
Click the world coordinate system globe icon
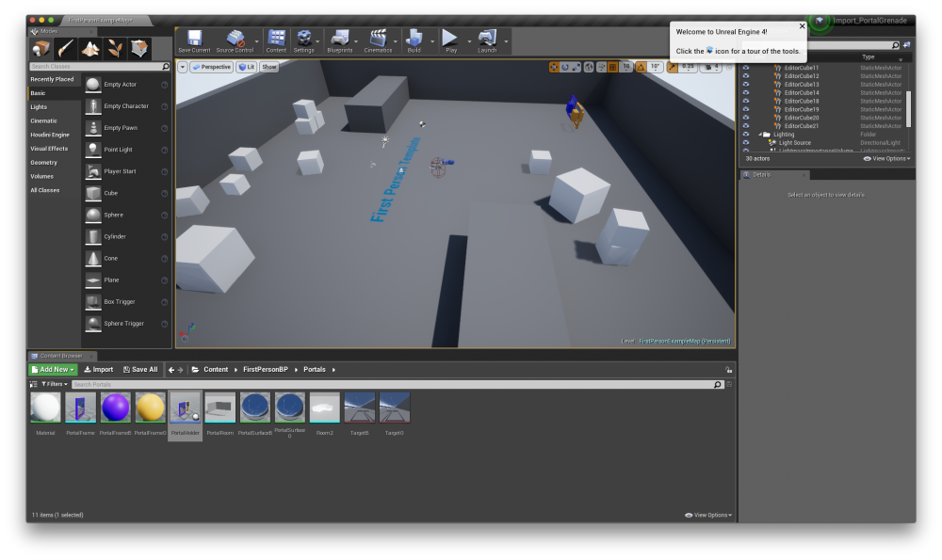click(589, 67)
